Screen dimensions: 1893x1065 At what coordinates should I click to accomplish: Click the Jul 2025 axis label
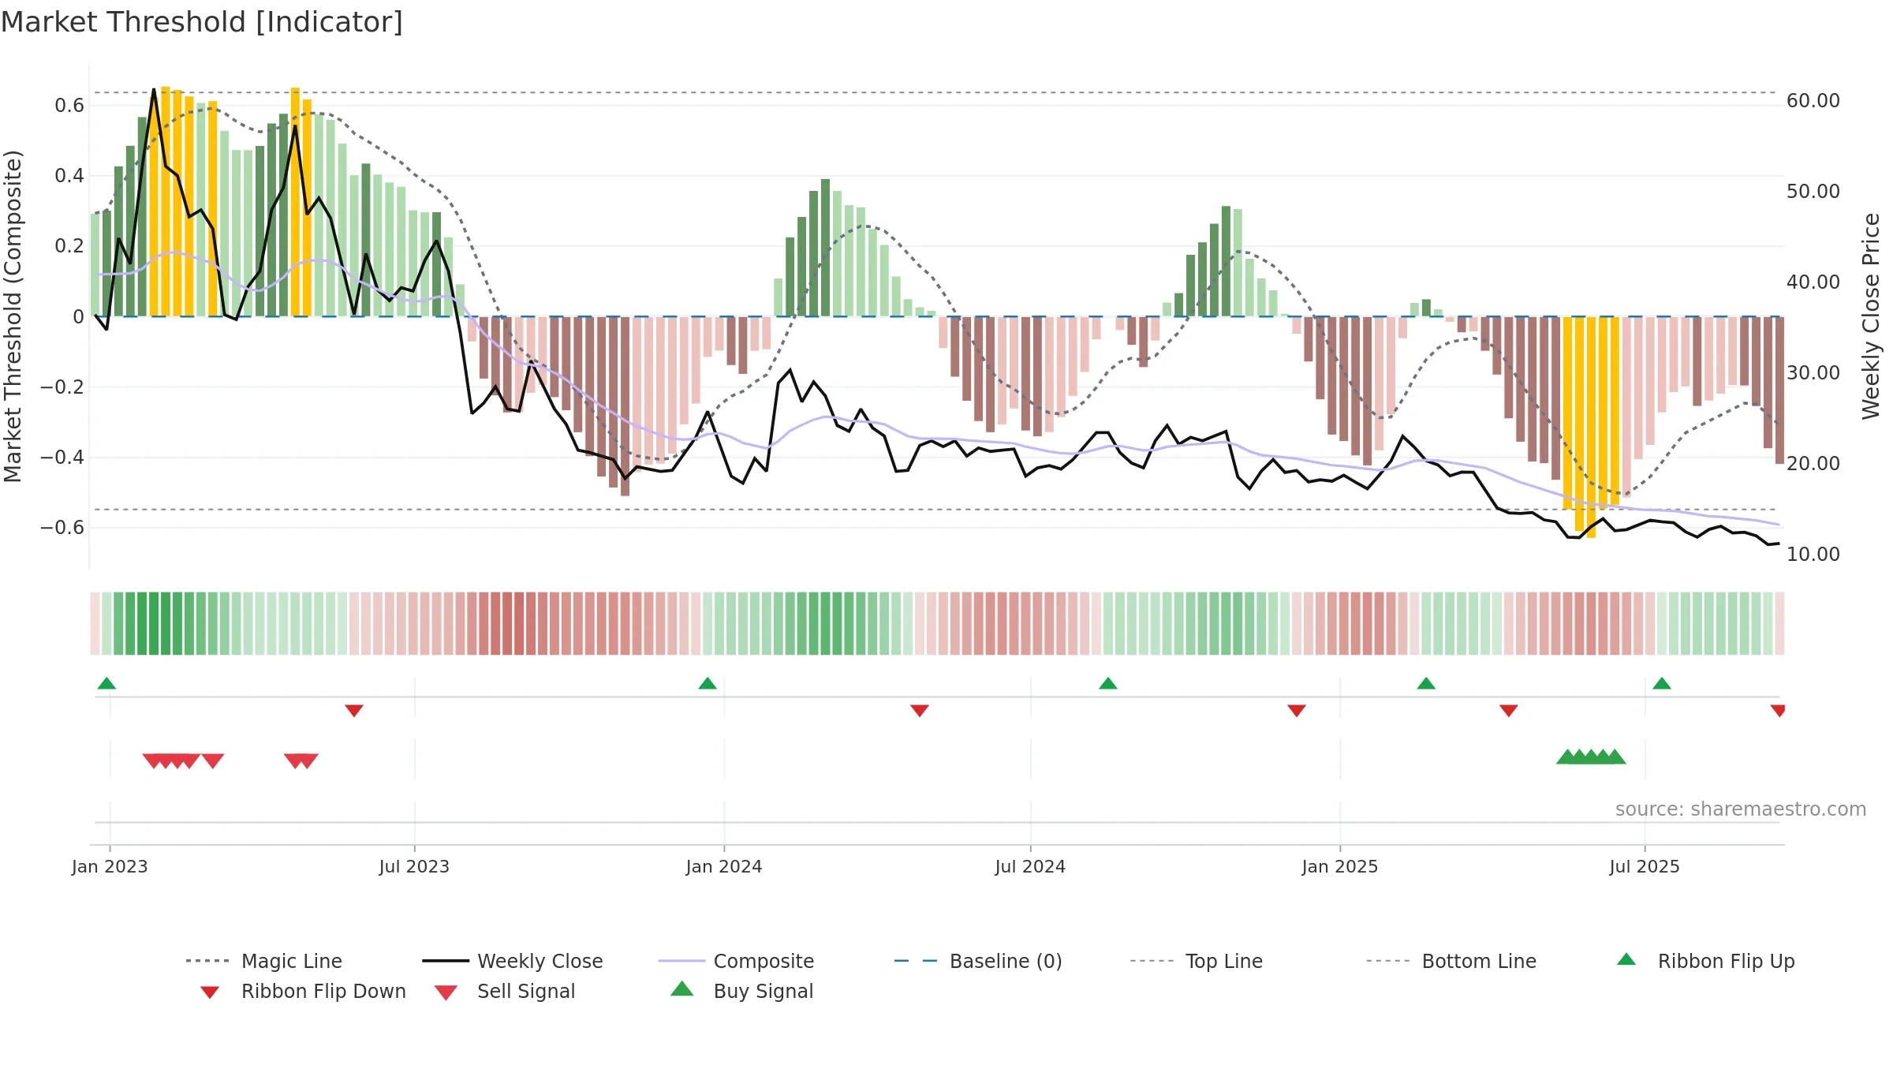tap(1645, 866)
